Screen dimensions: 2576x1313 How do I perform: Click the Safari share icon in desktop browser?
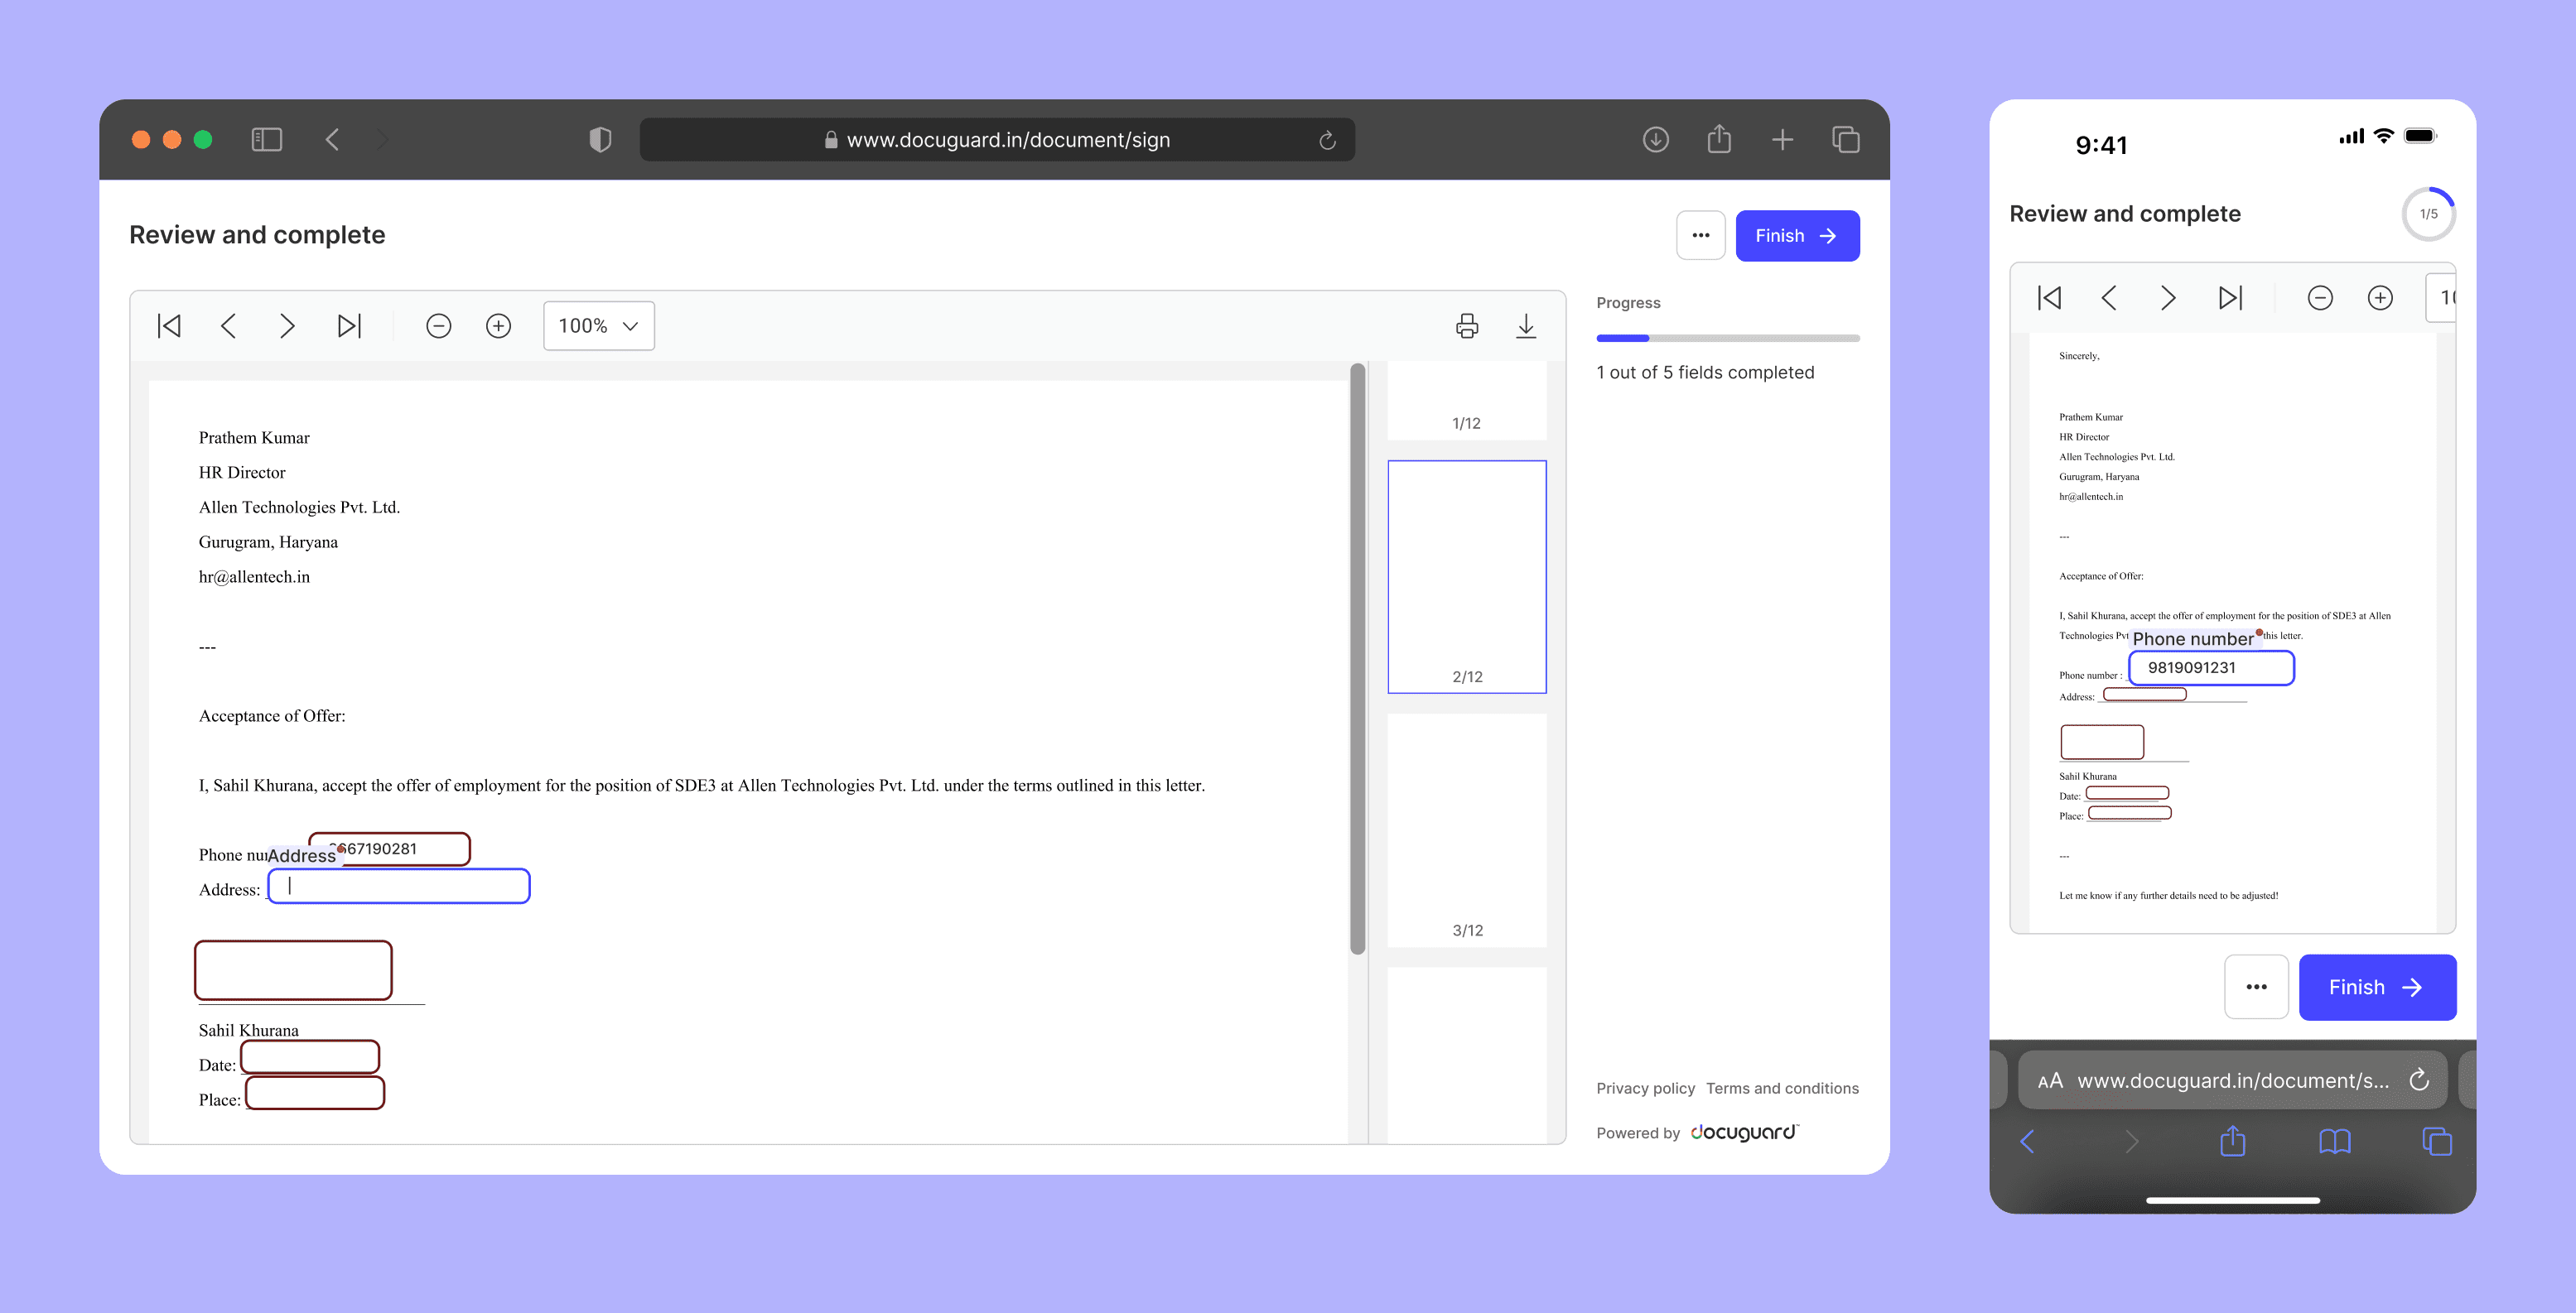point(1718,139)
